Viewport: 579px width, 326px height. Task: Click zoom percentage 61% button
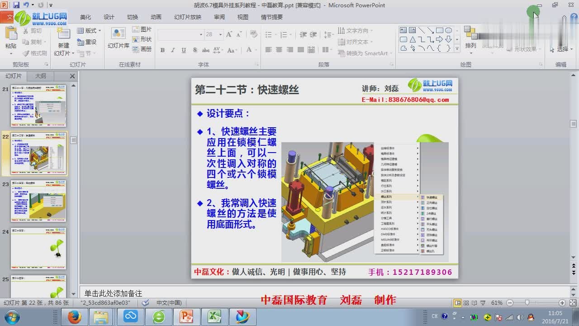497,302
